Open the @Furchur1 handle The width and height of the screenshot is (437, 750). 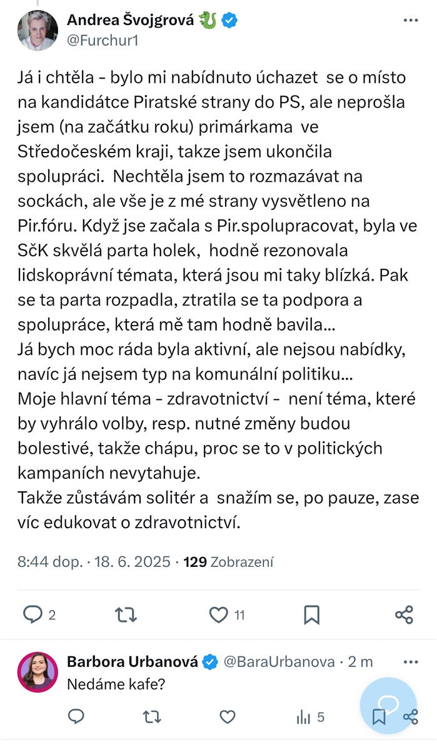click(103, 41)
